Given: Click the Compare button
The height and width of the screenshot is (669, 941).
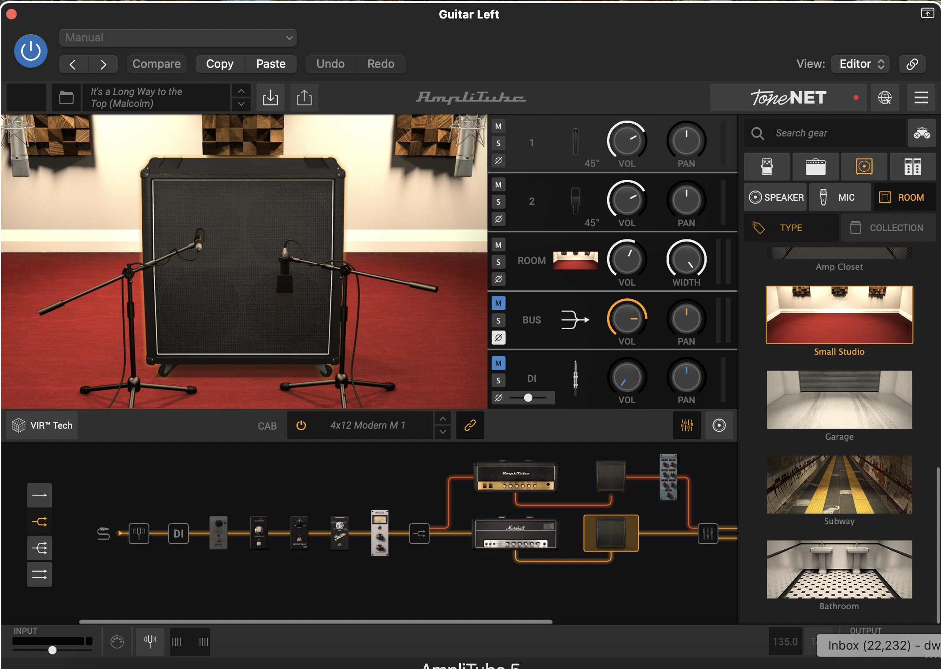Looking at the screenshot, I should pos(156,64).
